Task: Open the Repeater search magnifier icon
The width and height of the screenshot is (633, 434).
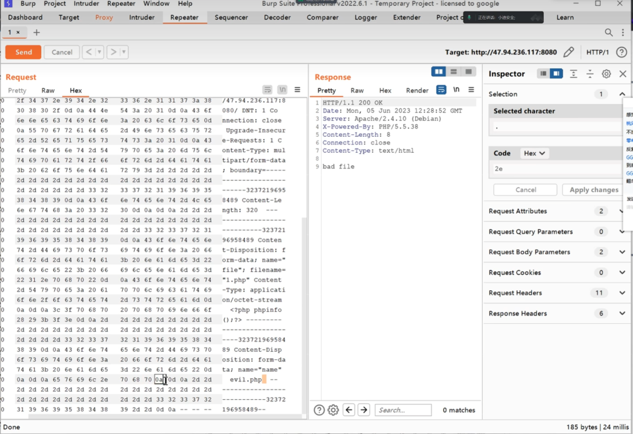Action: pos(608,32)
